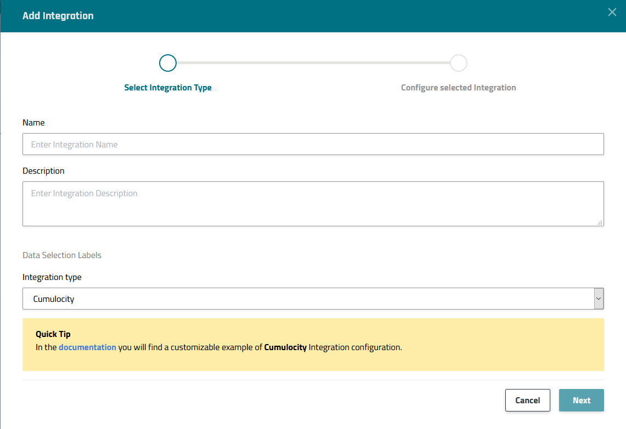The width and height of the screenshot is (626, 429).
Task: Click into the Integration Description text area
Action: point(313,203)
